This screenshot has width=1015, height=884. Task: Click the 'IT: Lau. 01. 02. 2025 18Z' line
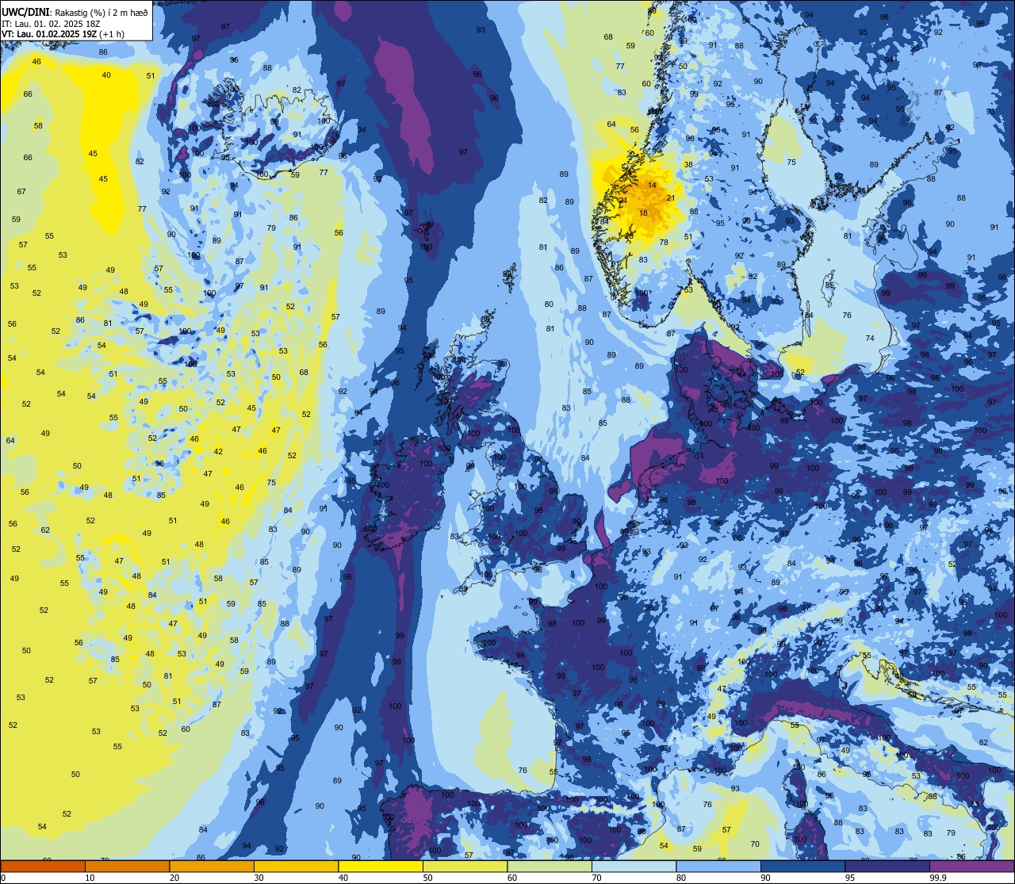tap(51, 23)
